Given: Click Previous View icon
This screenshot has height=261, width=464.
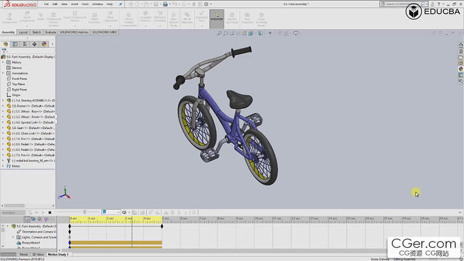Looking at the screenshot, I should point(233,33).
